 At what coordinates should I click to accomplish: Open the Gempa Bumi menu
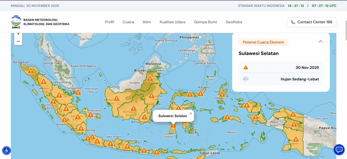tap(205, 22)
